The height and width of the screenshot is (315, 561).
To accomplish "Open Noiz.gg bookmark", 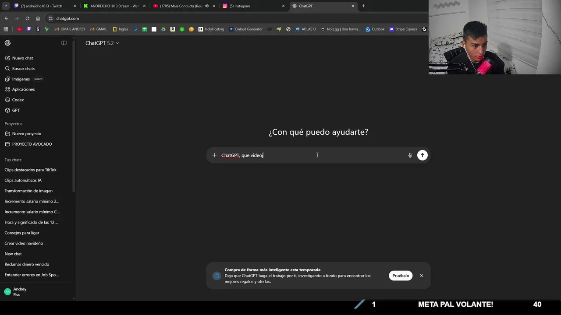I will (341, 29).
